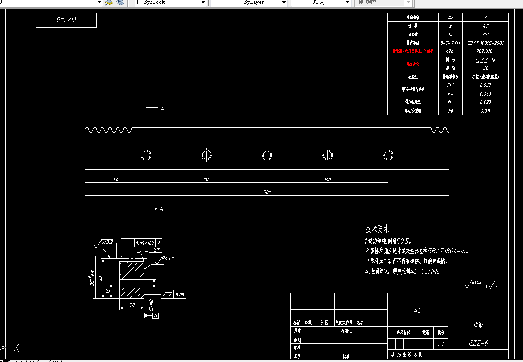Select the 0.05/100 perpendicularity tolerance frame
Image resolution: width=523 pixels, height=362 pixels.
[141, 243]
